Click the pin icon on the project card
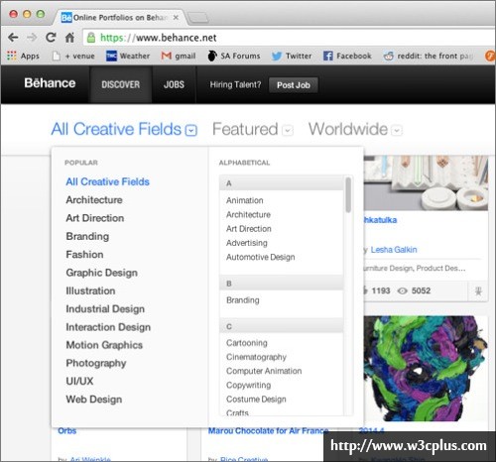This screenshot has height=462, width=496. (x=478, y=291)
